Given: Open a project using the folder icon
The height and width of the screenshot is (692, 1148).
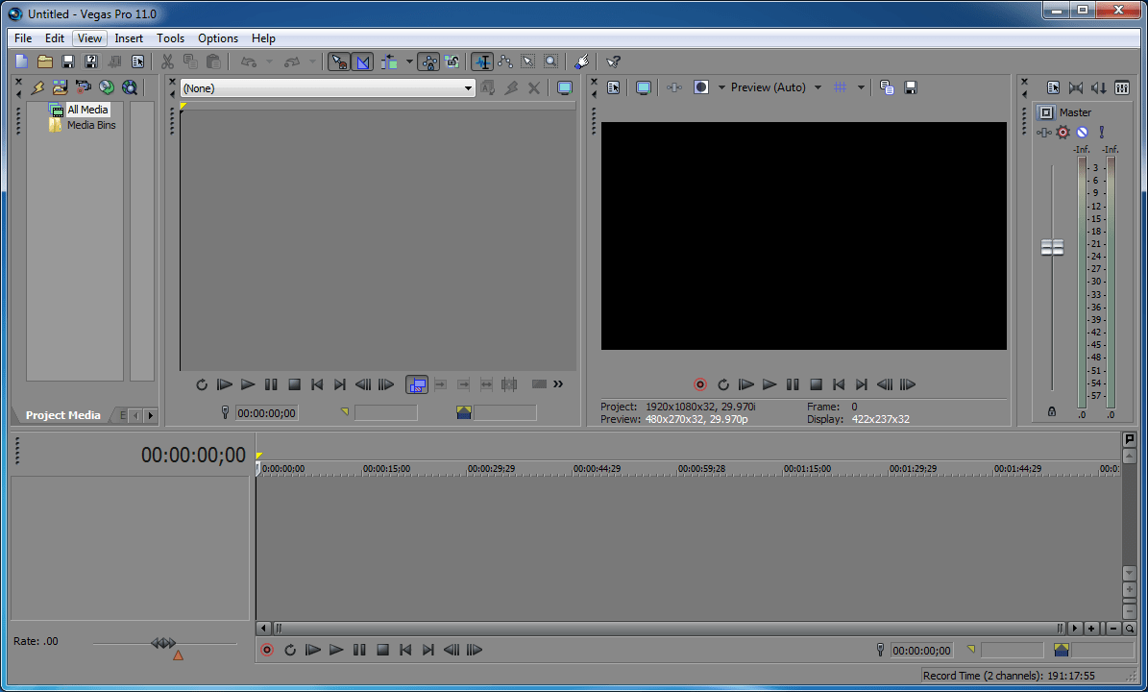Looking at the screenshot, I should click(44, 62).
